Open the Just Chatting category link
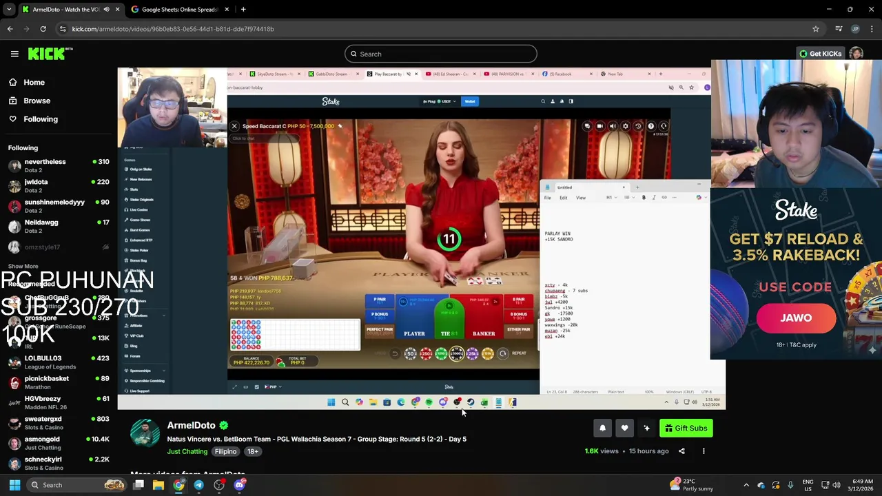The image size is (882, 496). coord(187,452)
